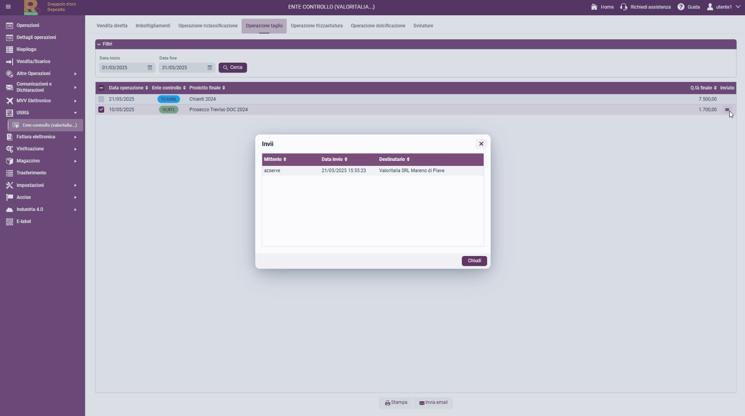The height and width of the screenshot is (416, 745).
Task: Click the Magazzino box icon
Action: coord(9,161)
